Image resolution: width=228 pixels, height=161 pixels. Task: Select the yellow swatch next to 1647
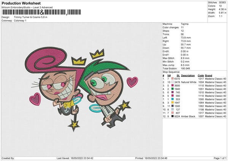[x=173, y=103]
